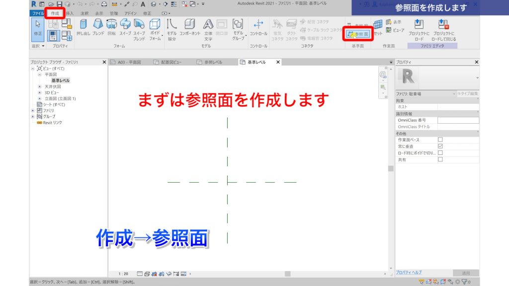Open the ファミリ: 駐車場 dropdown

(x=454, y=94)
